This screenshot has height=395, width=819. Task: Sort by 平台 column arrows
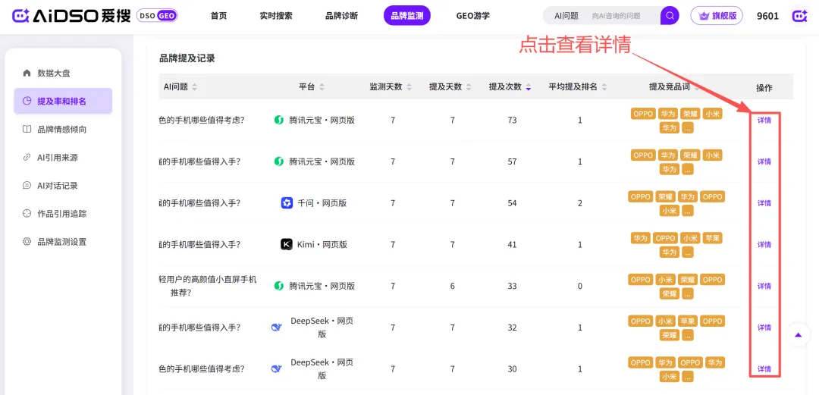point(322,87)
